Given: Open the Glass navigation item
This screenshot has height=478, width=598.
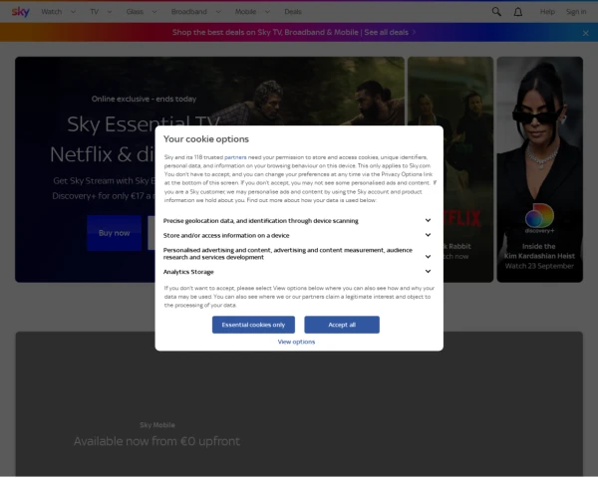Looking at the screenshot, I should tap(135, 12).
